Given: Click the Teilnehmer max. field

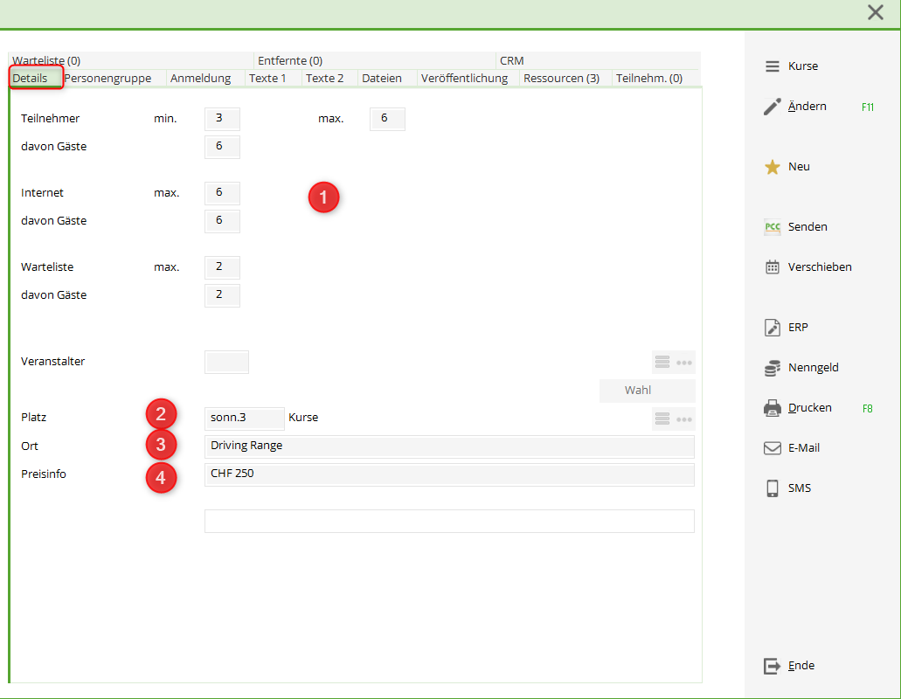Looking at the screenshot, I should pyautogui.click(x=387, y=119).
